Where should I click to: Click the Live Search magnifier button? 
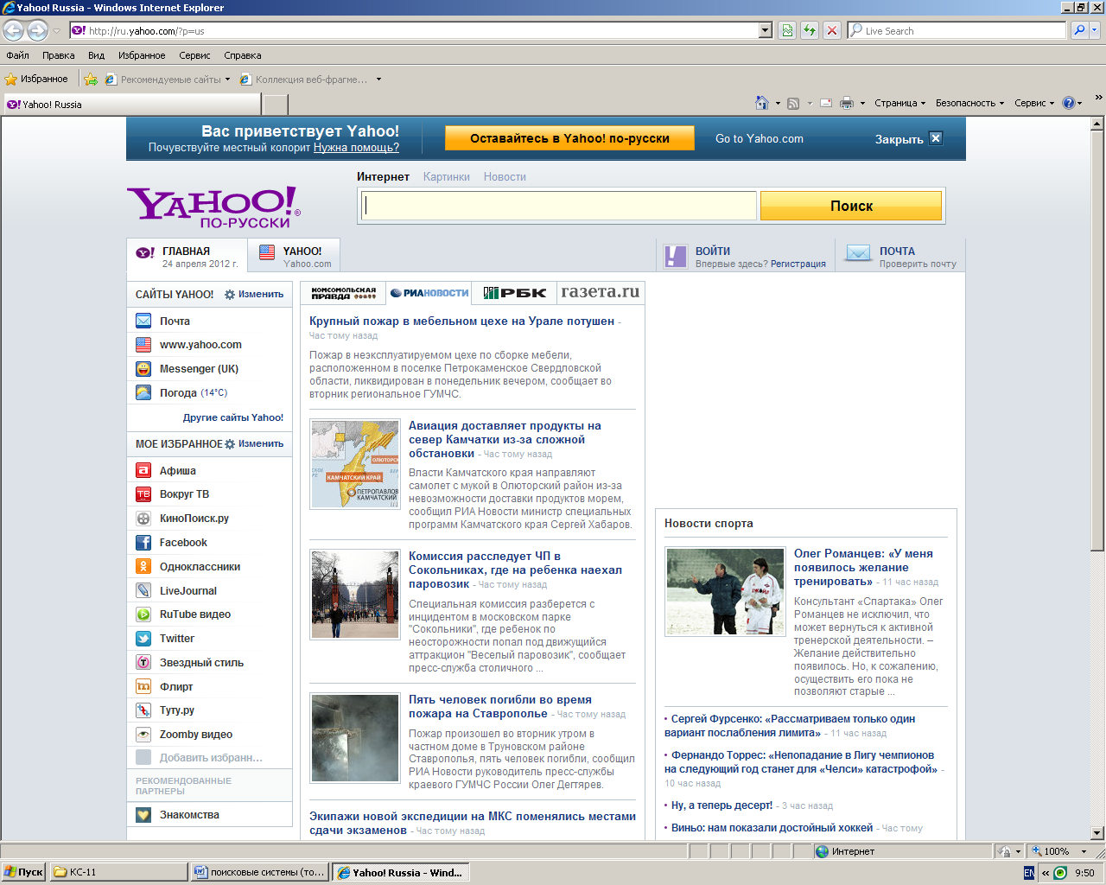(x=1078, y=30)
